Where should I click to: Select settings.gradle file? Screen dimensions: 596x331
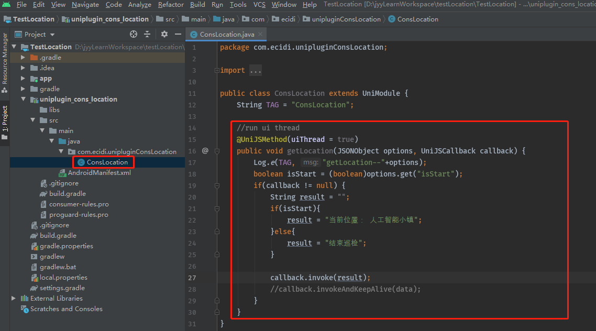point(58,288)
